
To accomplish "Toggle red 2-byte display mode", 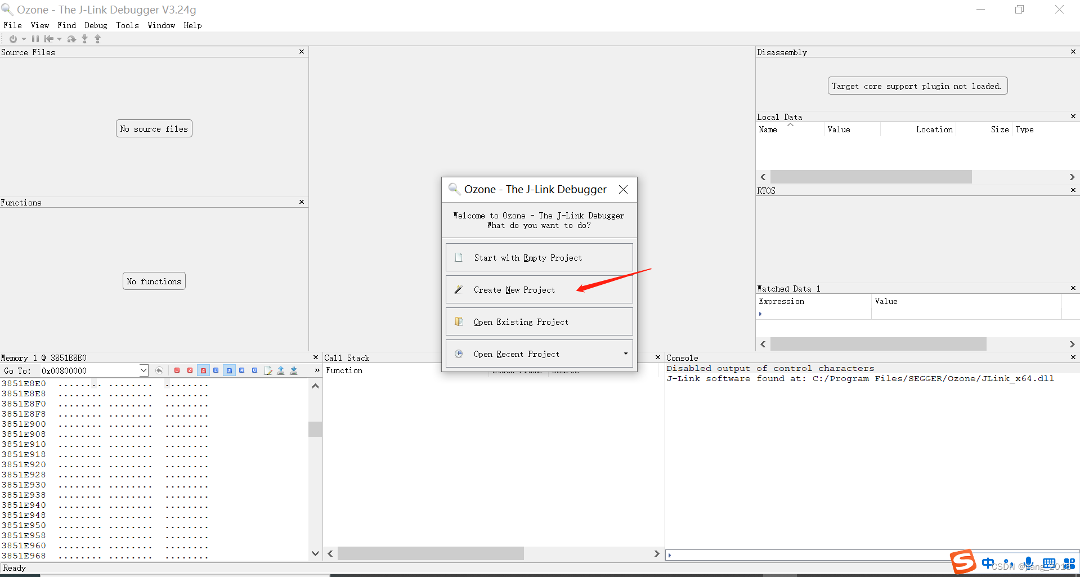I will click(190, 370).
